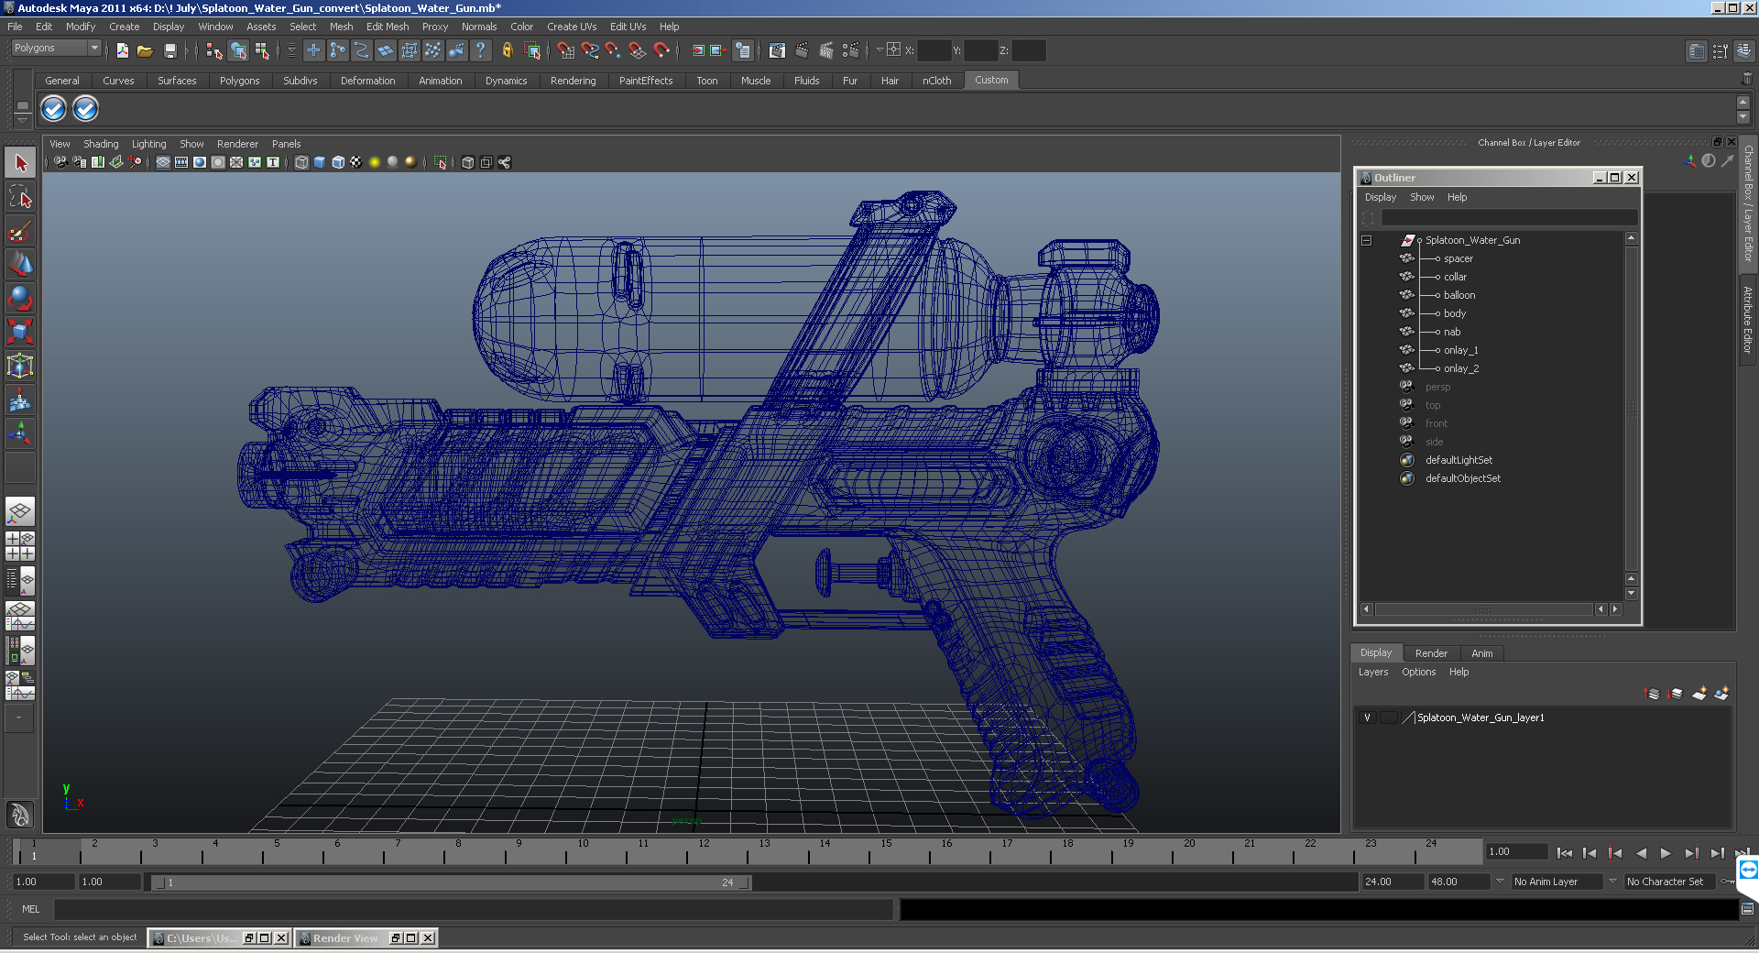This screenshot has height=953, width=1759.
Task: Open the Polygons menu set dropdown
Action: click(56, 48)
